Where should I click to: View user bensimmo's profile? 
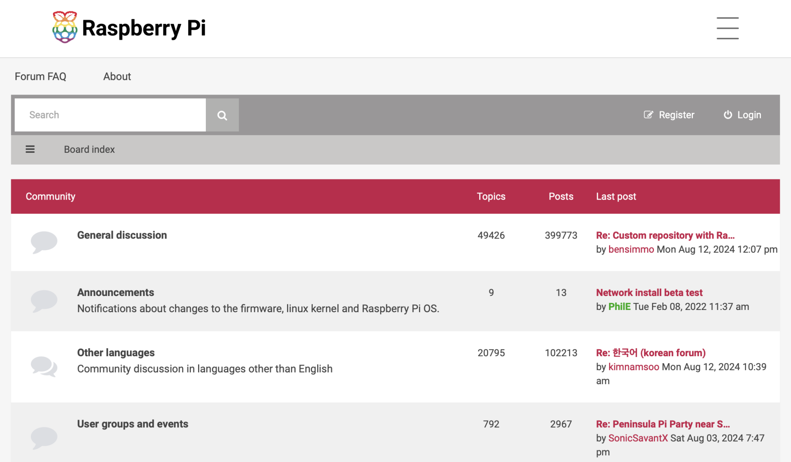[631, 249]
